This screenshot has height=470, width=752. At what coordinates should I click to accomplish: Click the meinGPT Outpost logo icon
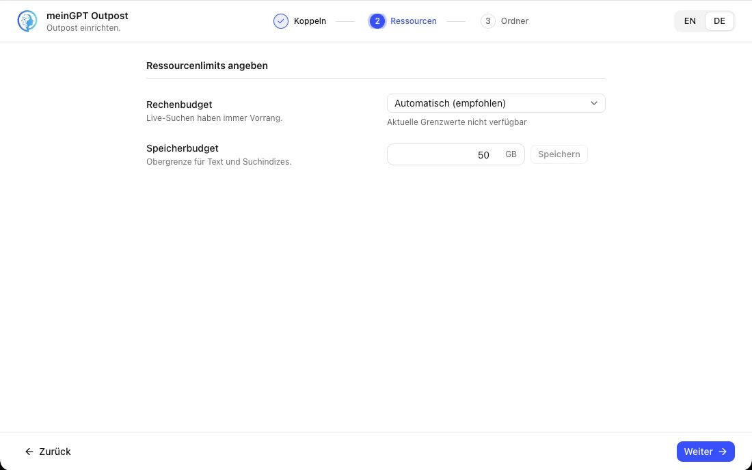click(x=27, y=21)
